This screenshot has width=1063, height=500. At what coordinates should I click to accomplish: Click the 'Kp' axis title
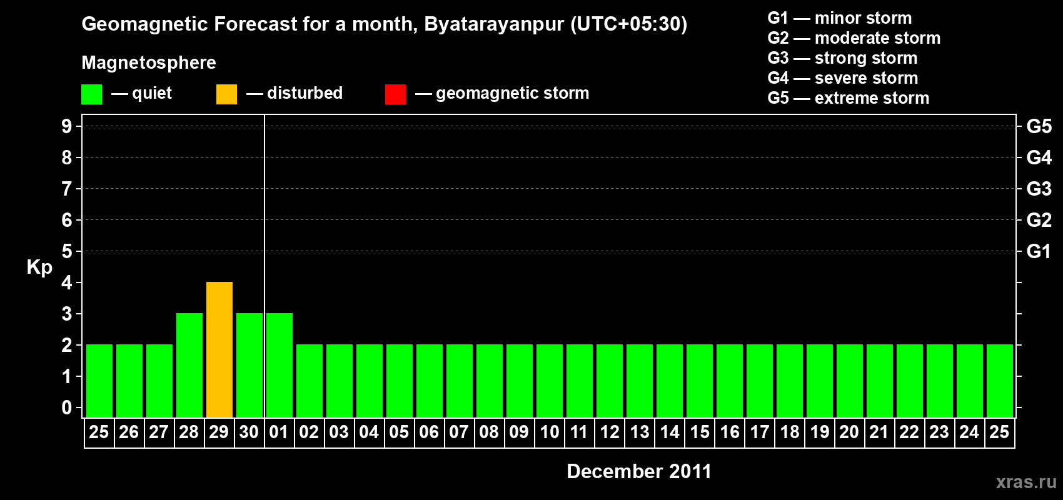coord(39,267)
